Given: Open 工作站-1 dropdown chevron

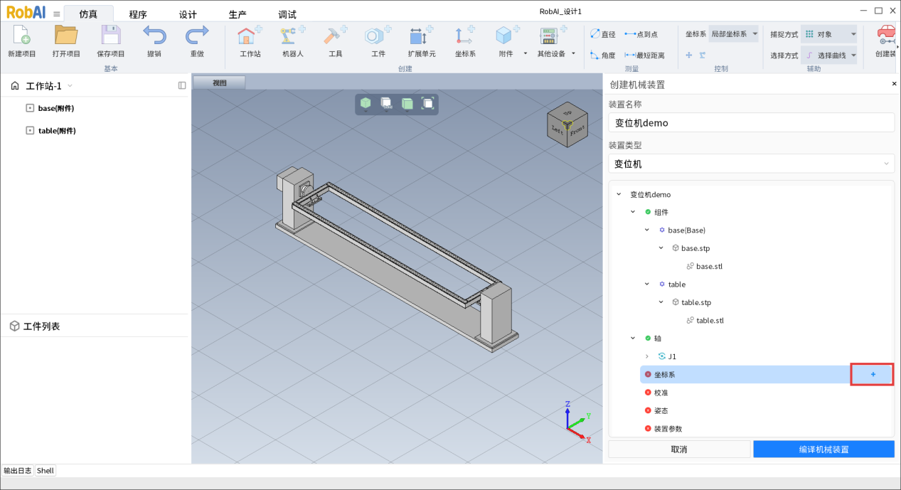Looking at the screenshot, I should (70, 85).
